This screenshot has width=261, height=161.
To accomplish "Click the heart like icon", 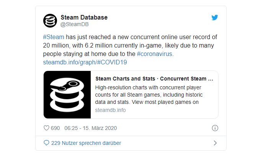I will point(46,128).
